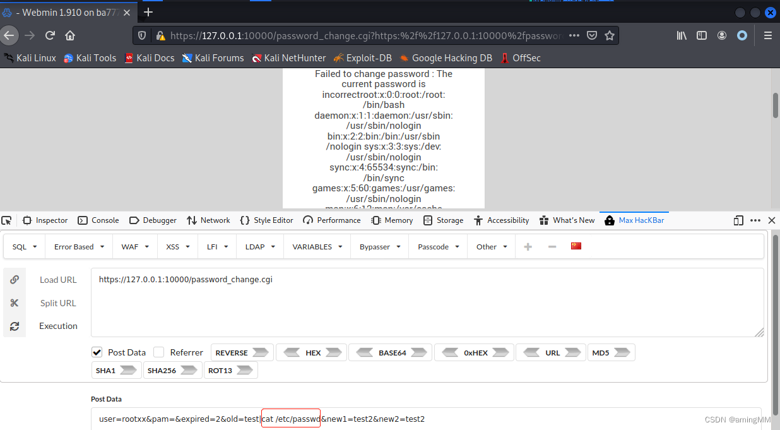Open the Other dropdown
780x430 pixels.
(492, 247)
